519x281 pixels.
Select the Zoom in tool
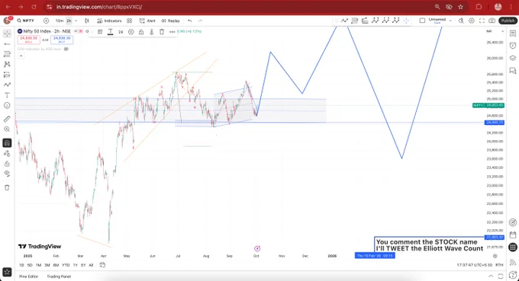point(7,129)
